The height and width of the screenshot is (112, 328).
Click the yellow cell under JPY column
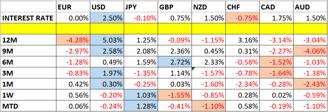click(x=141, y=29)
